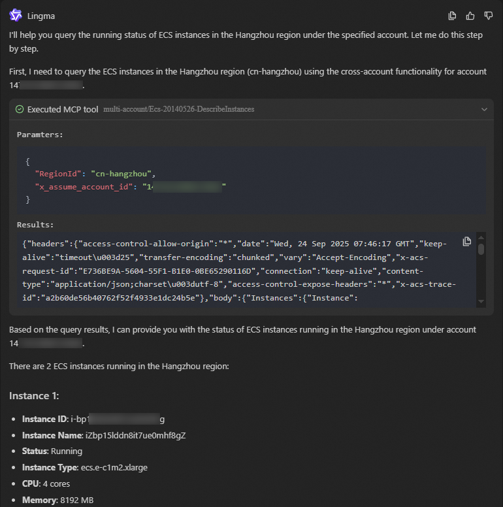Copy the Lingma response
503x507 pixels.
tap(452, 16)
